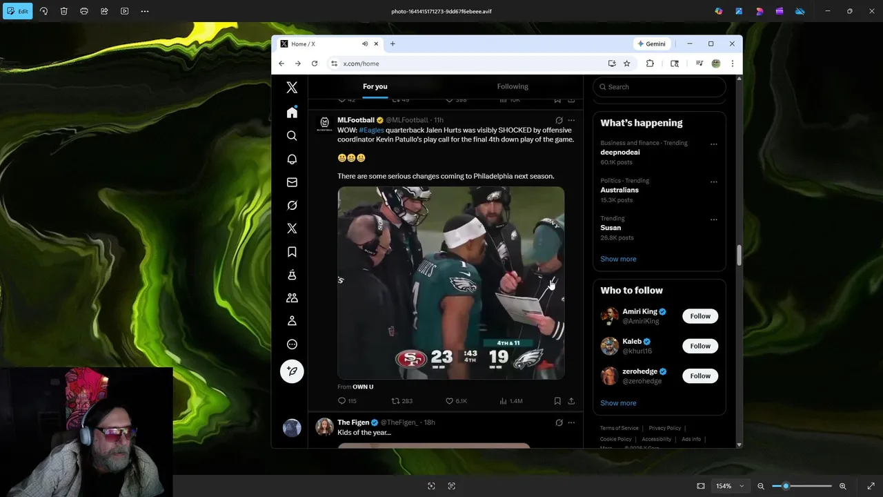The image size is (883, 497).
Task: Print the photo from Photos toolbar
Action: point(84,11)
